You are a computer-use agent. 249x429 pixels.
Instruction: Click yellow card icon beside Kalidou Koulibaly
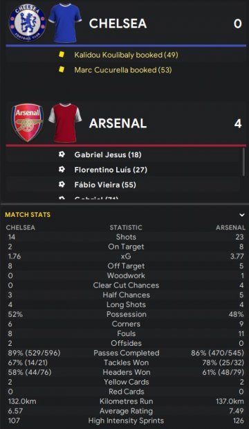point(62,55)
